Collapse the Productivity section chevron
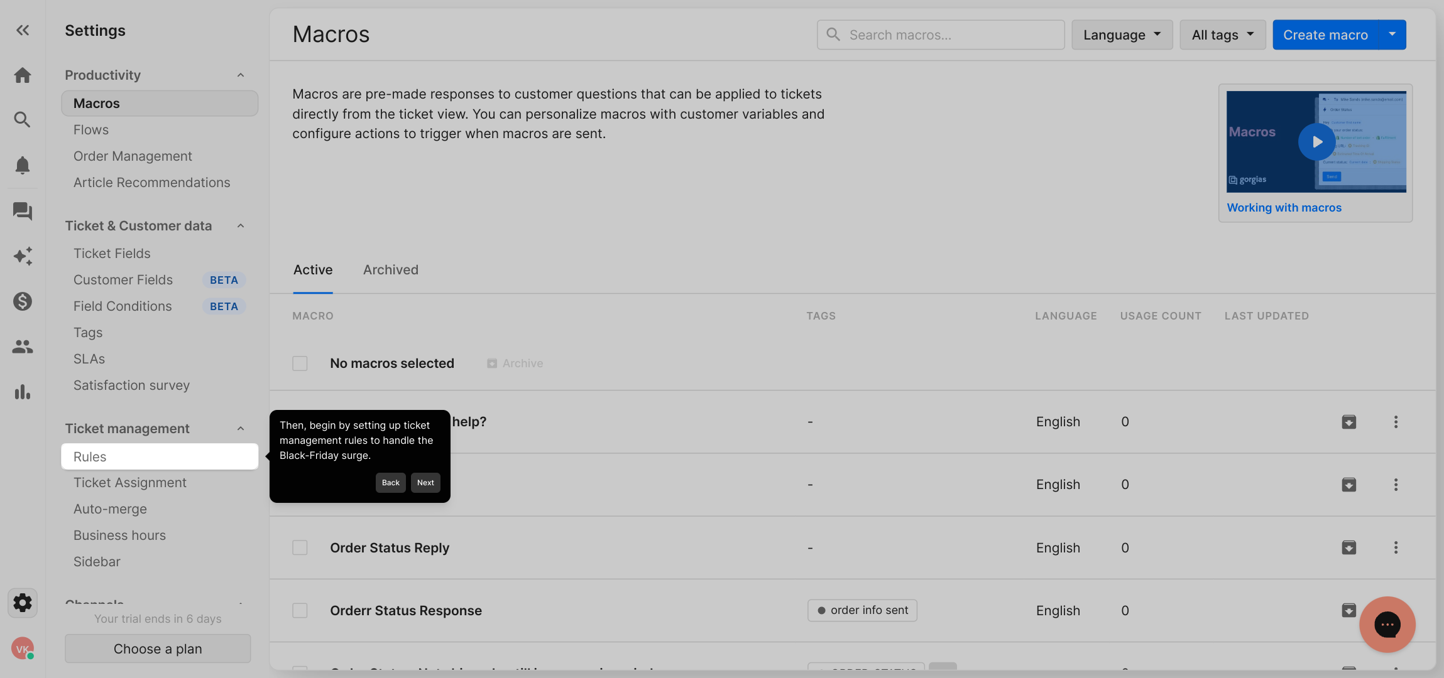This screenshot has height=678, width=1444. click(x=240, y=75)
